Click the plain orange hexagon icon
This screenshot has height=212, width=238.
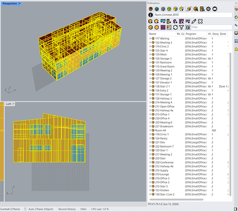[157, 28]
